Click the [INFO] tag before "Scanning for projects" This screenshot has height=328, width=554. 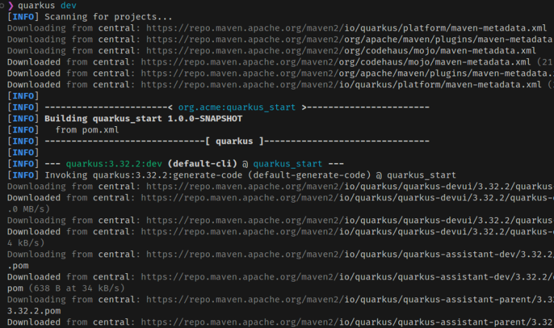(24, 17)
